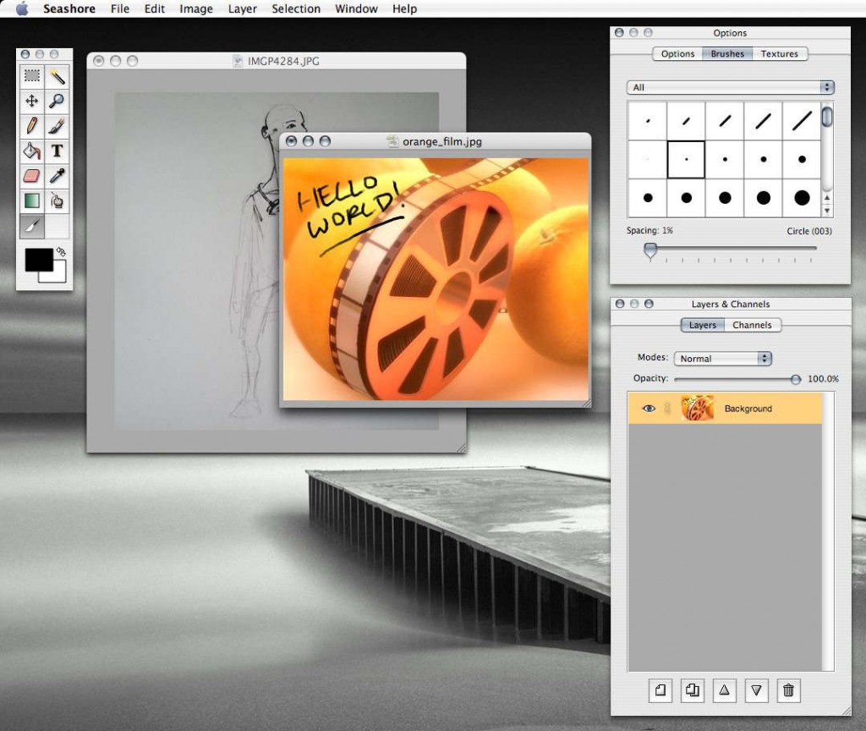Select the magic wand tool

[x=57, y=76]
